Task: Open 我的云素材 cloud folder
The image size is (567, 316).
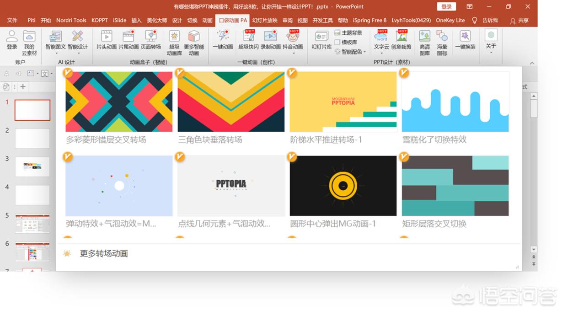Action: pos(30,37)
